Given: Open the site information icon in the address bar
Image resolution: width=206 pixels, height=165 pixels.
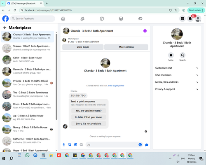Looking at the screenshot, I should click(21, 10).
